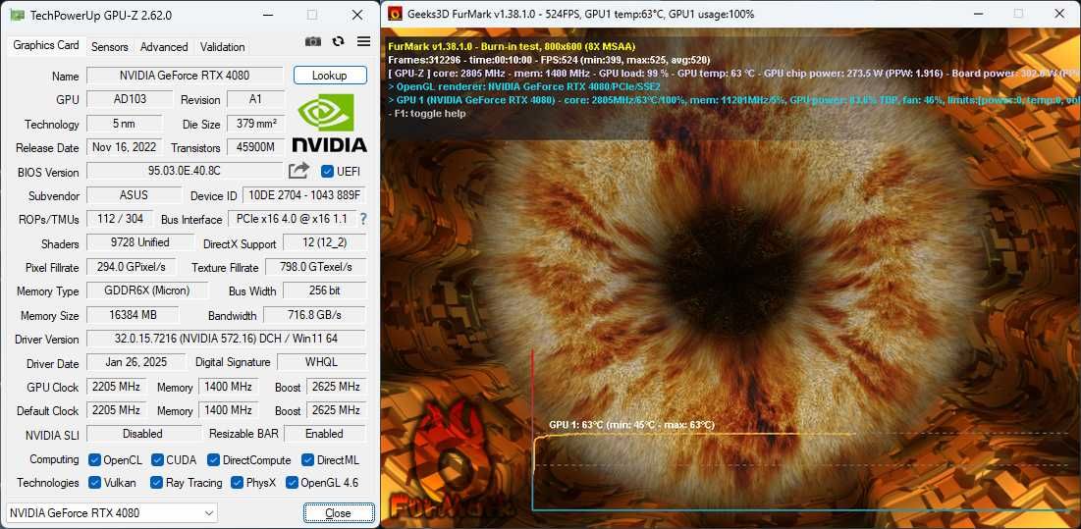The height and width of the screenshot is (529, 1081).
Task: Switch to the Sensors tab
Action: [x=110, y=47]
